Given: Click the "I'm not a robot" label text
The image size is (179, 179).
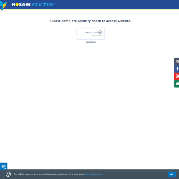Looking at the screenshot, I should click(x=91, y=33).
